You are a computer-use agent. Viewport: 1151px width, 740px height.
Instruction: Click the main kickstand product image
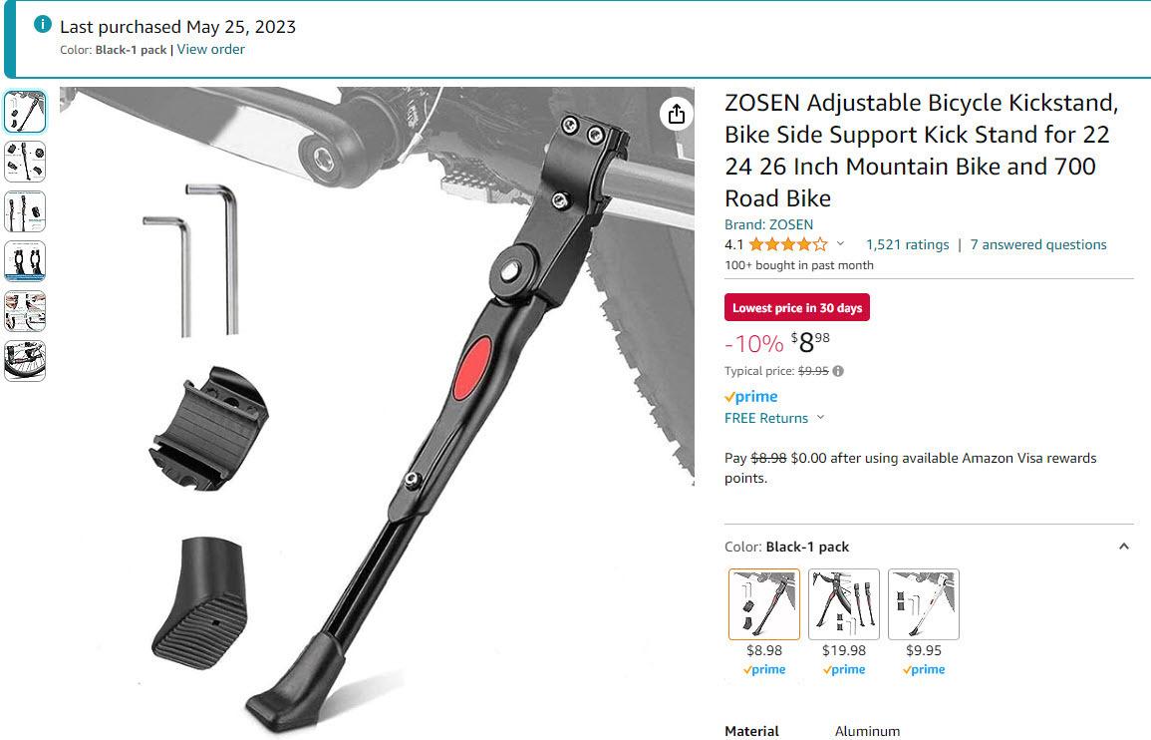(377, 412)
